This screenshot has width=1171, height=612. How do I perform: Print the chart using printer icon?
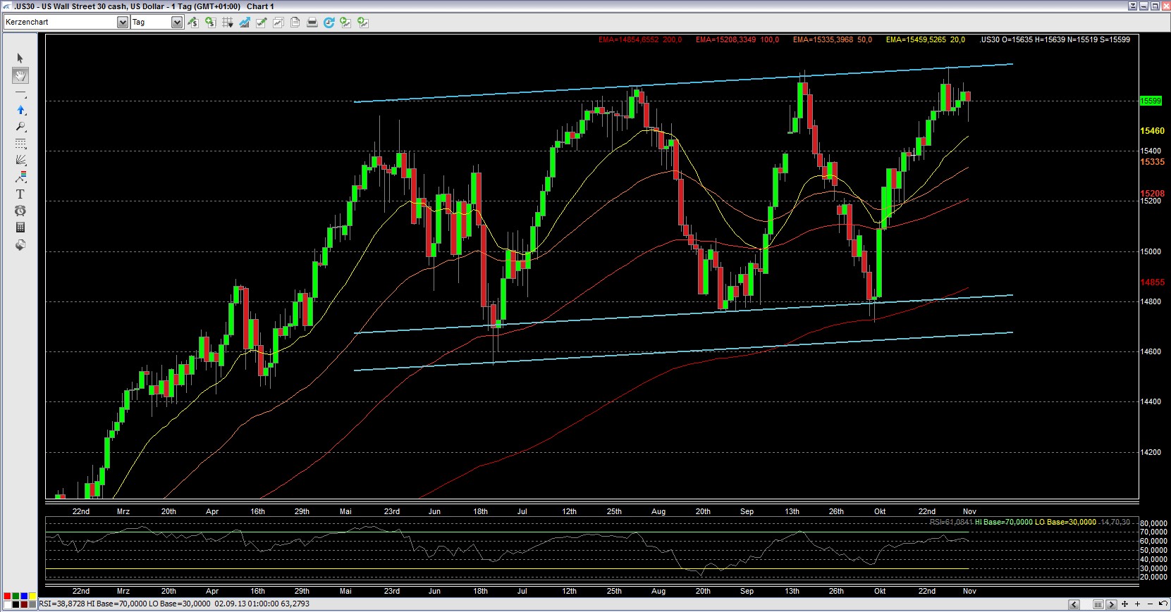click(x=312, y=23)
